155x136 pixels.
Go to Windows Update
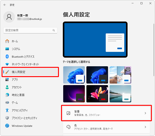tap(30, 126)
